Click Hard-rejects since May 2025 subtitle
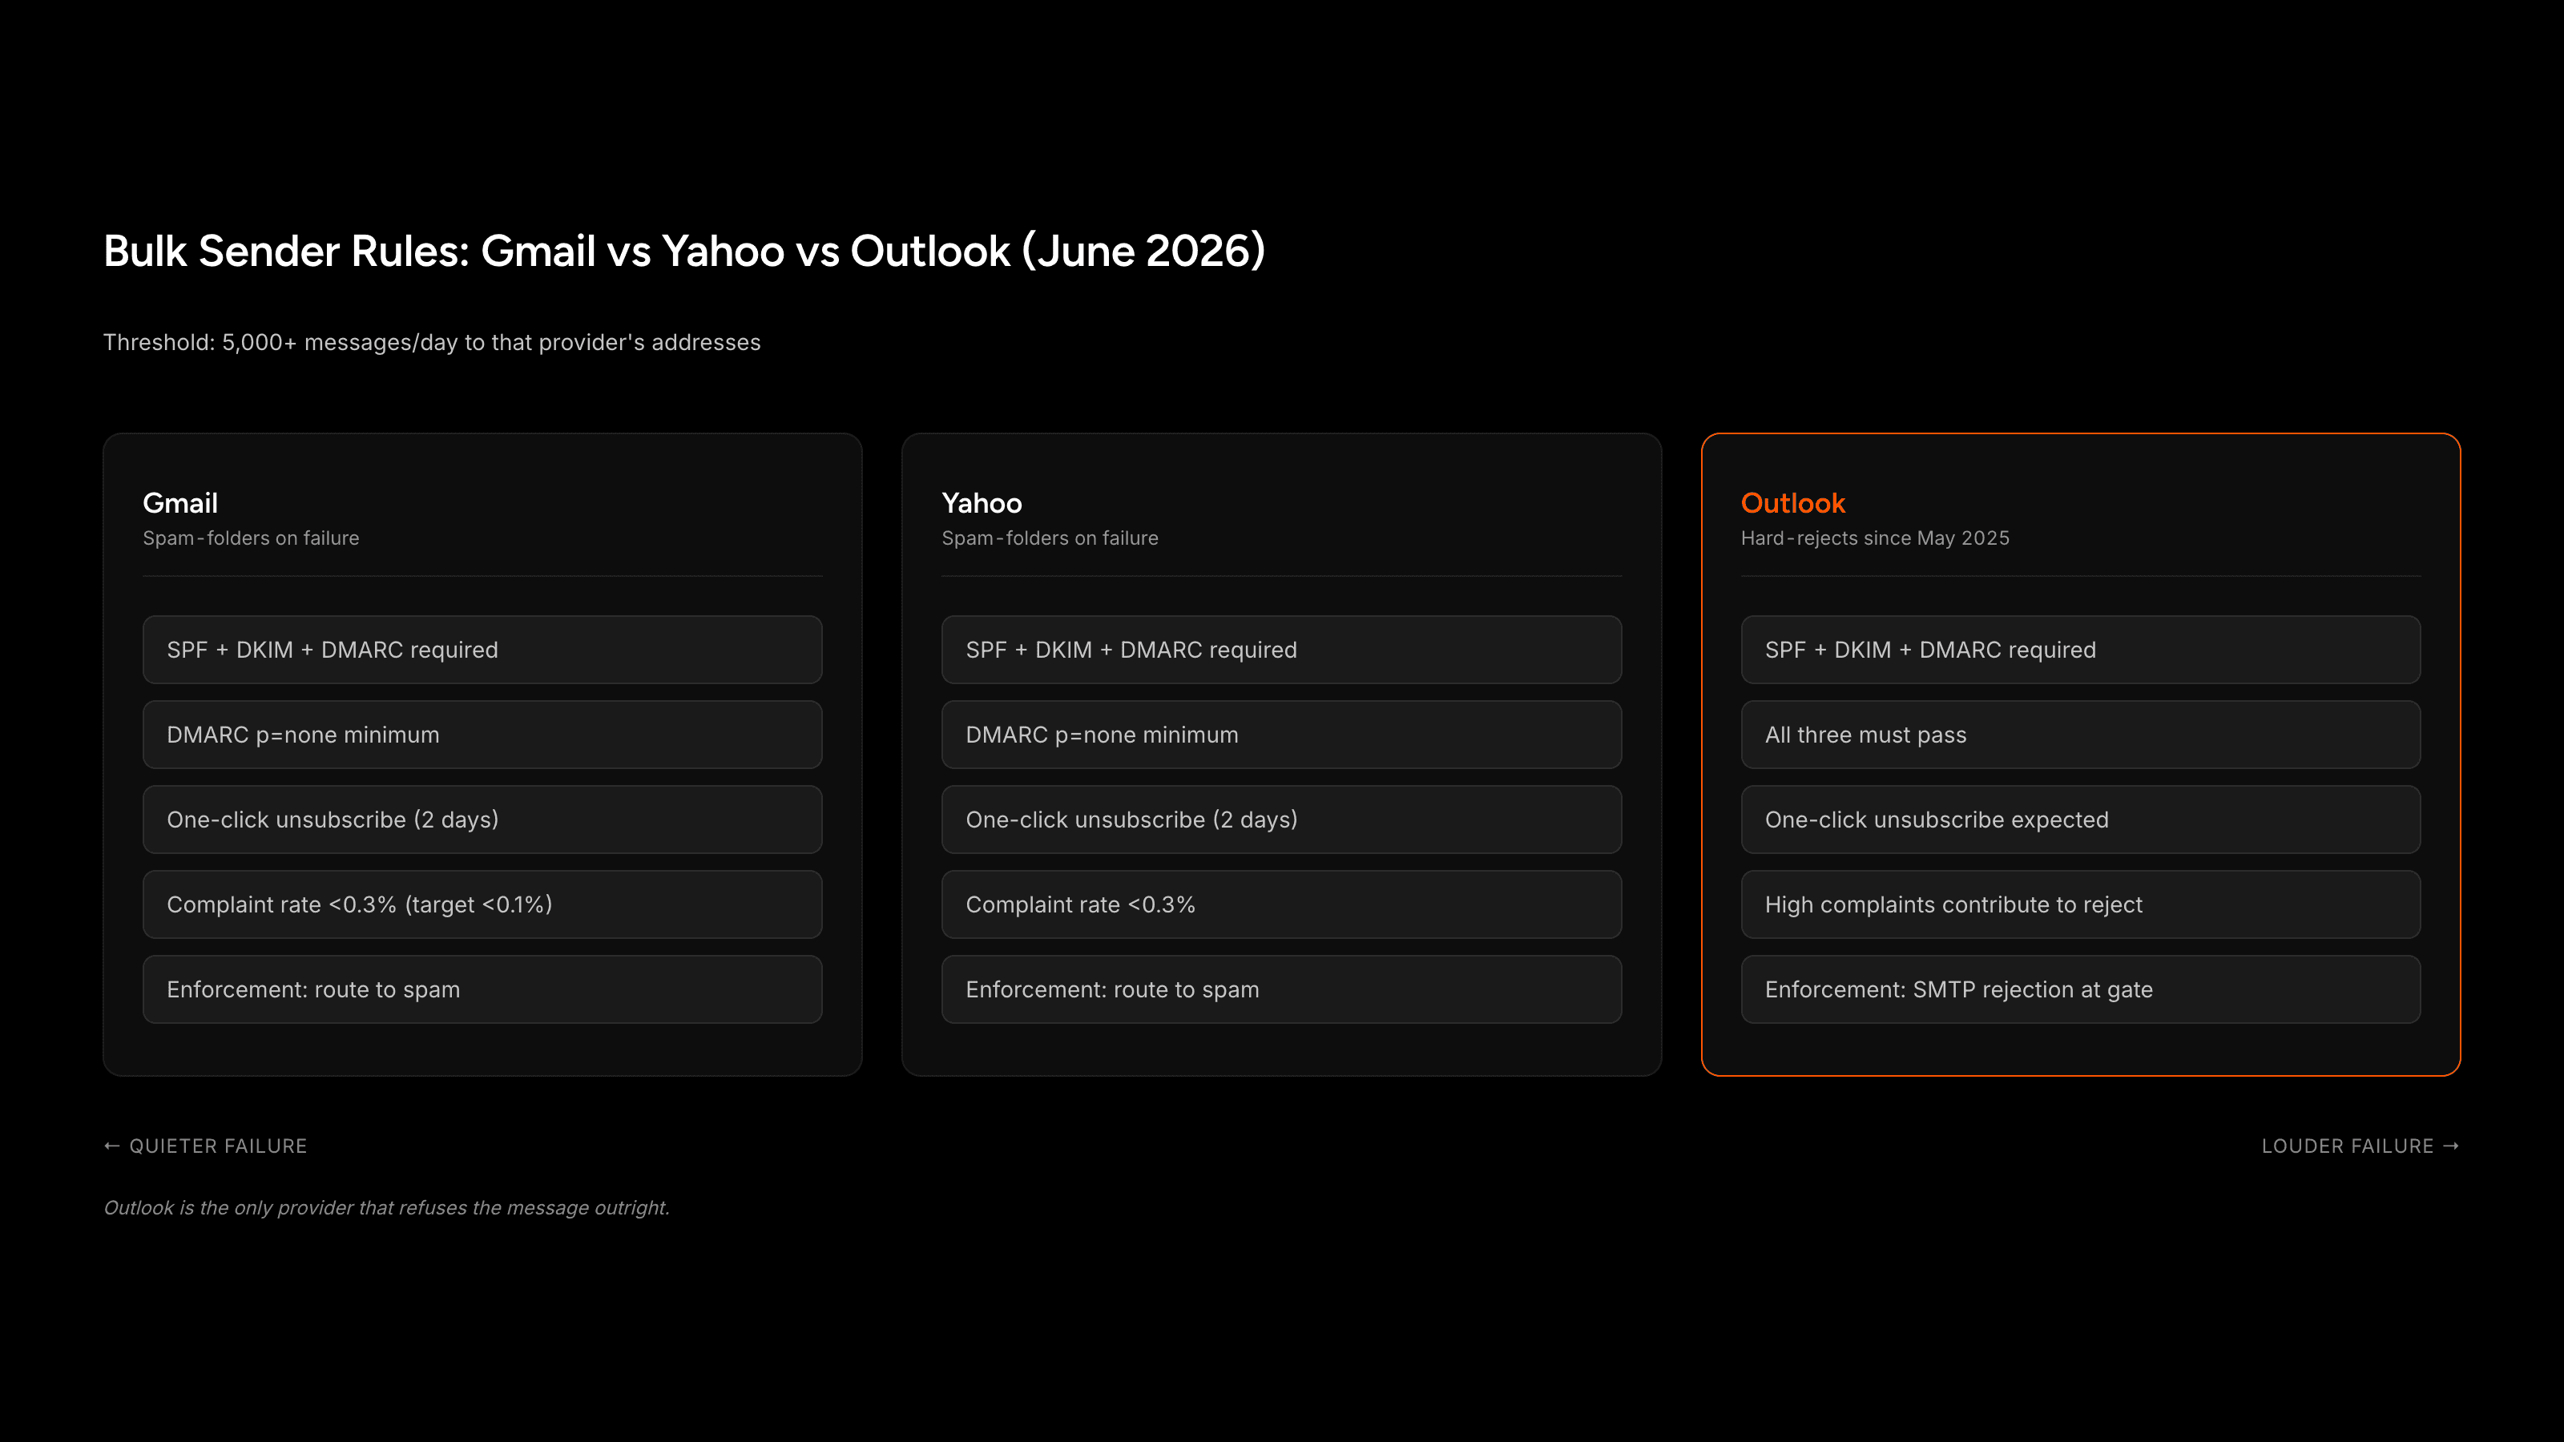 click(1875, 538)
